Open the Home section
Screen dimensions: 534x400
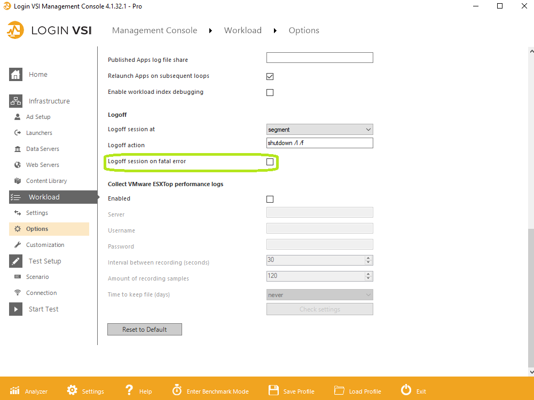click(38, 75)
